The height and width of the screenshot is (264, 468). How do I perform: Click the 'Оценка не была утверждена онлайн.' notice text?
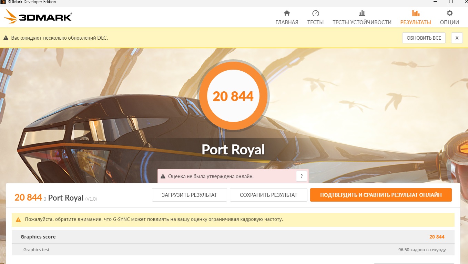pos(211,176)
